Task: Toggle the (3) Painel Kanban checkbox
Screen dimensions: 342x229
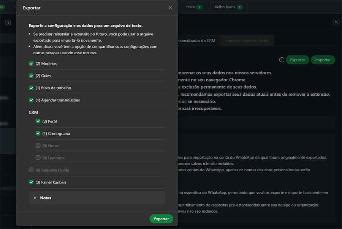Action: [x=31, y=182]
